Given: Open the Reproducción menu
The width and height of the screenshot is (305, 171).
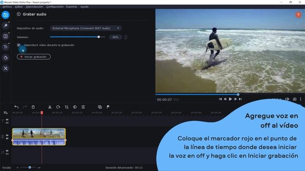Looking at the screenshot, I should [x=34, y=7].
